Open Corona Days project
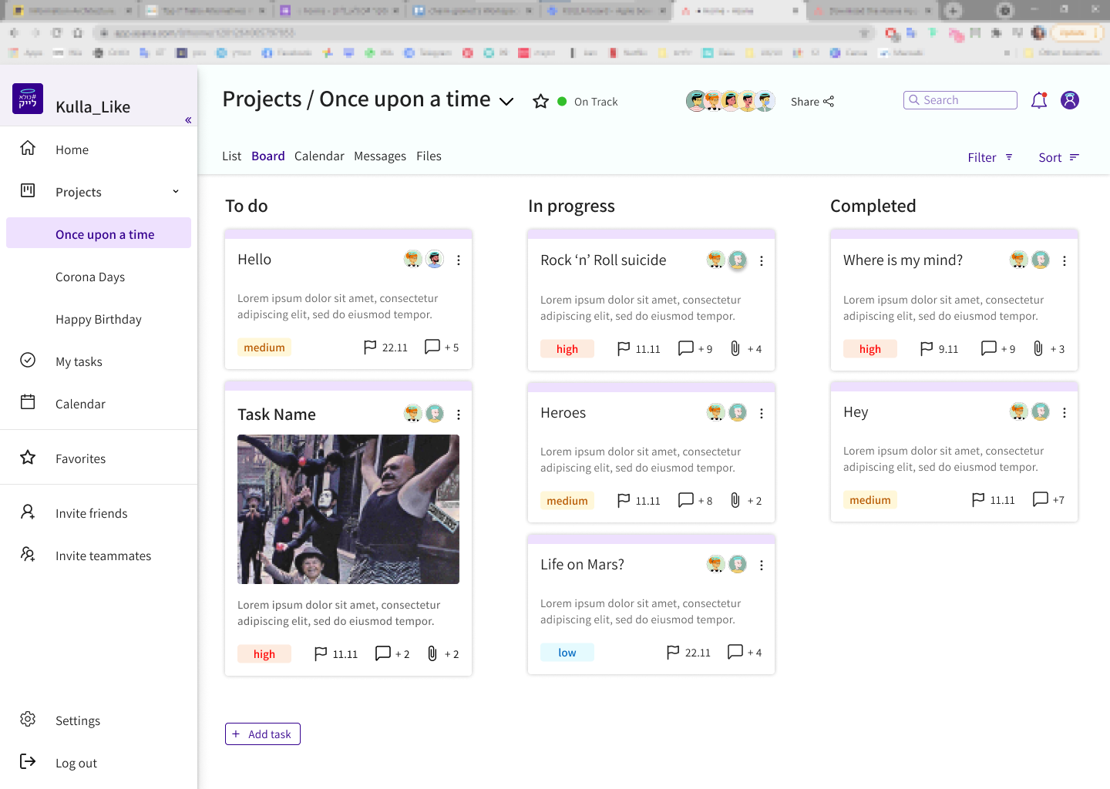The width and height of the screenshot is (1110, 789). pos(90,277)
